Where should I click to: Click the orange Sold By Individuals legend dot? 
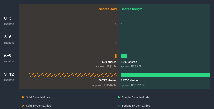(x=23, y=97)
